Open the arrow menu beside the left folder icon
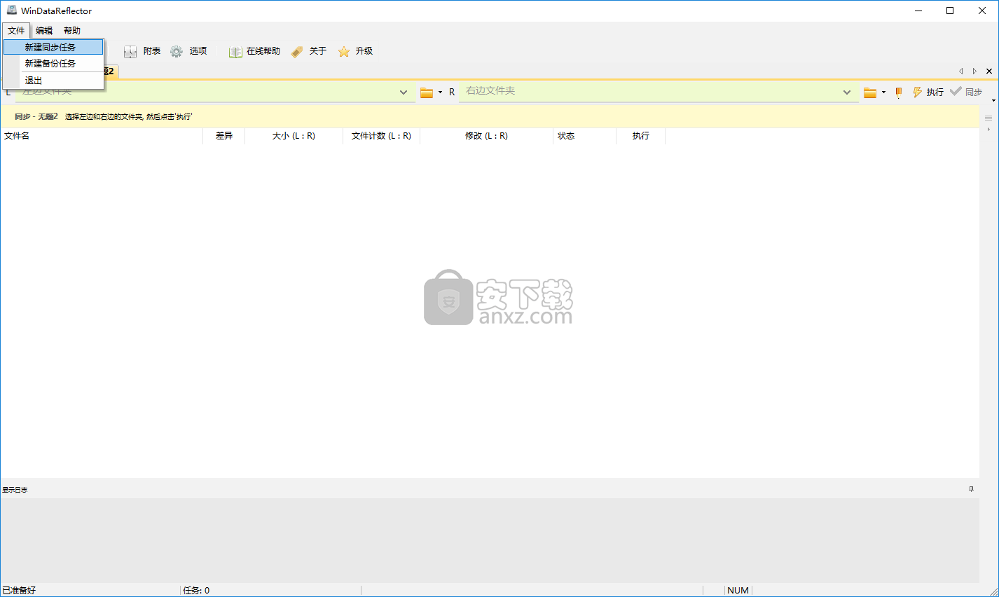Viewport: 999px width, 597px height. point(440,92)
